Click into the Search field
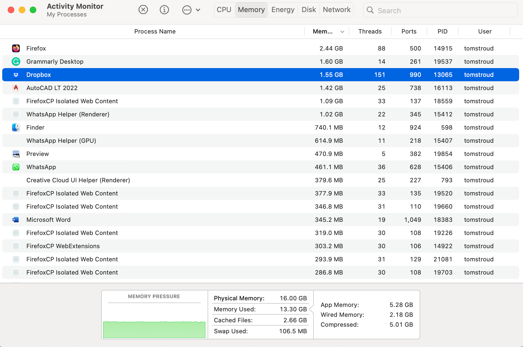523x347 pixels. [441, 10]
